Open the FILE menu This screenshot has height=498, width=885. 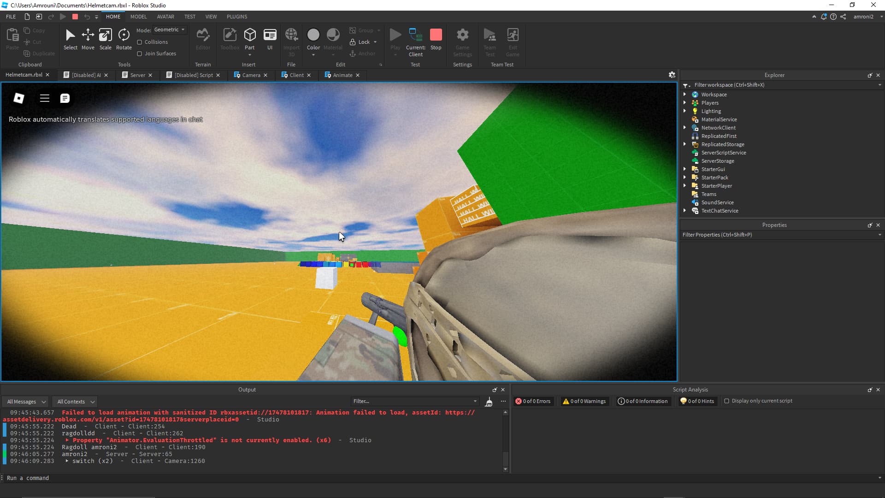tap(11, 17)
